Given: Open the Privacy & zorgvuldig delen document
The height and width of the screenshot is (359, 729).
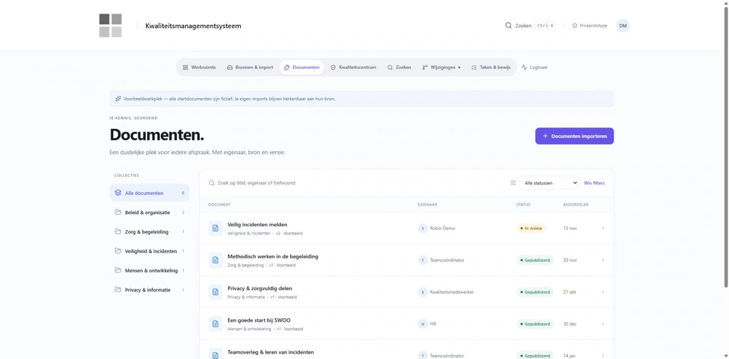Looking at the screenshot, I should 260,288.
